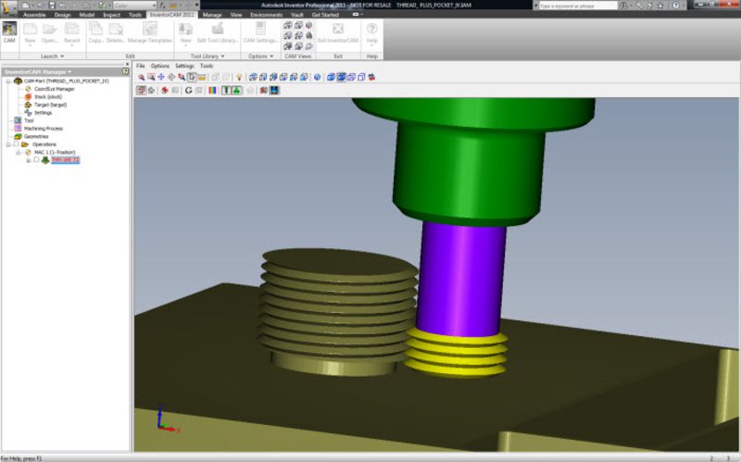Open the Settings menu in simulation window

(185, 67)
